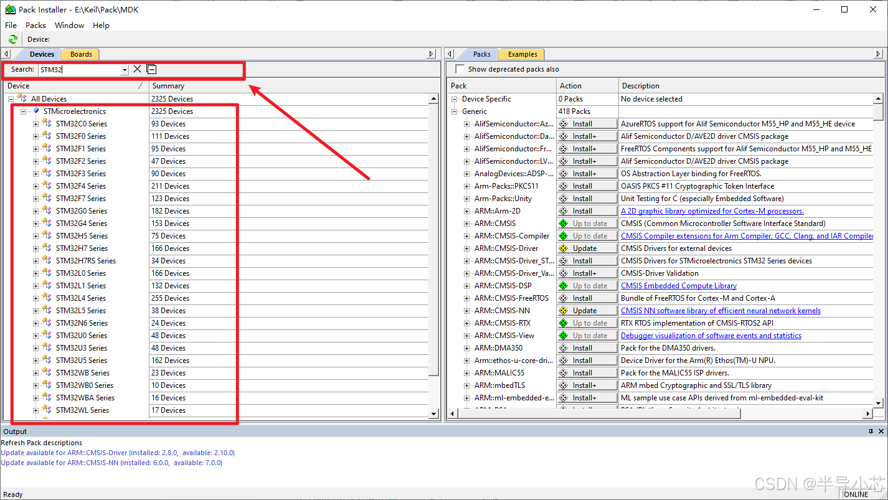The height and width of the screenshot is (500, 888).
Task: Open the search history dropdown arrow
Action: 125,70
